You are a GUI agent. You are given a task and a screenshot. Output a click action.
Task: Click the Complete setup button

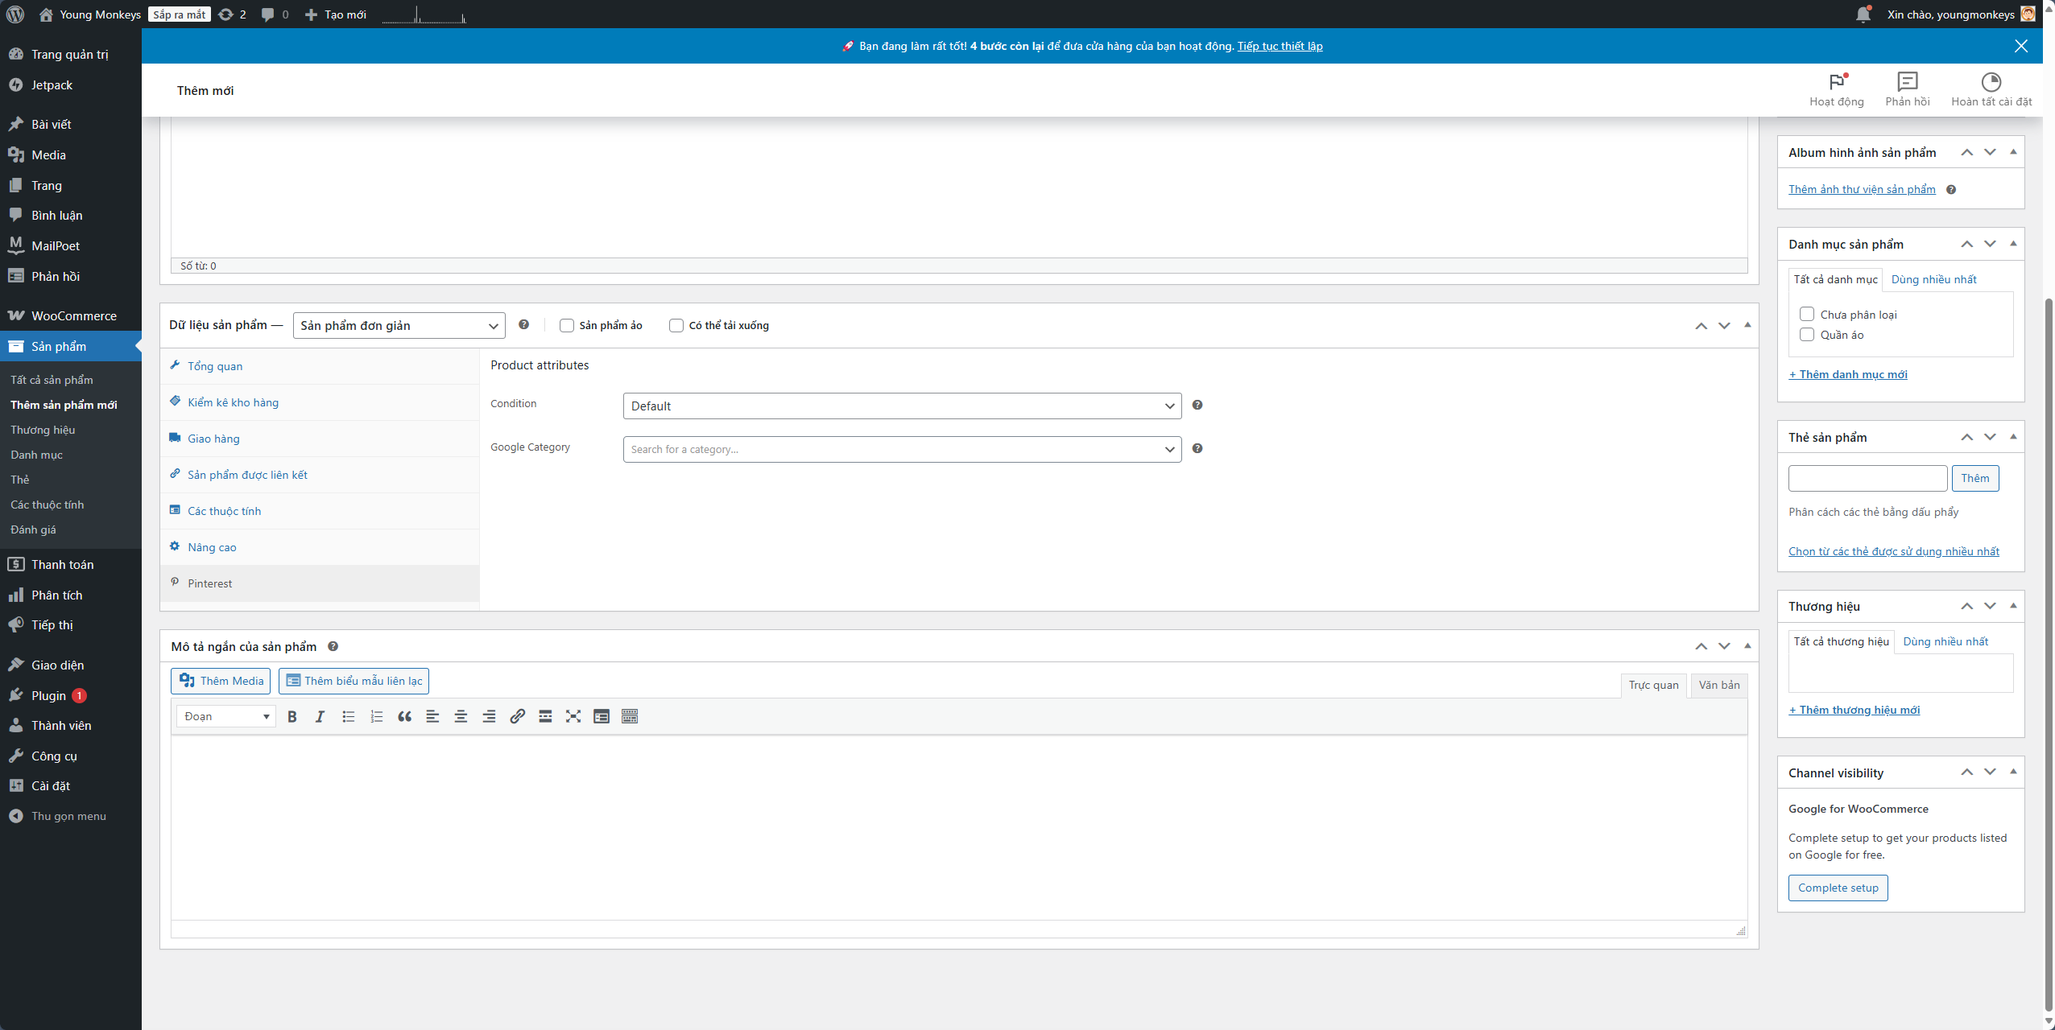click(1838, 888)
